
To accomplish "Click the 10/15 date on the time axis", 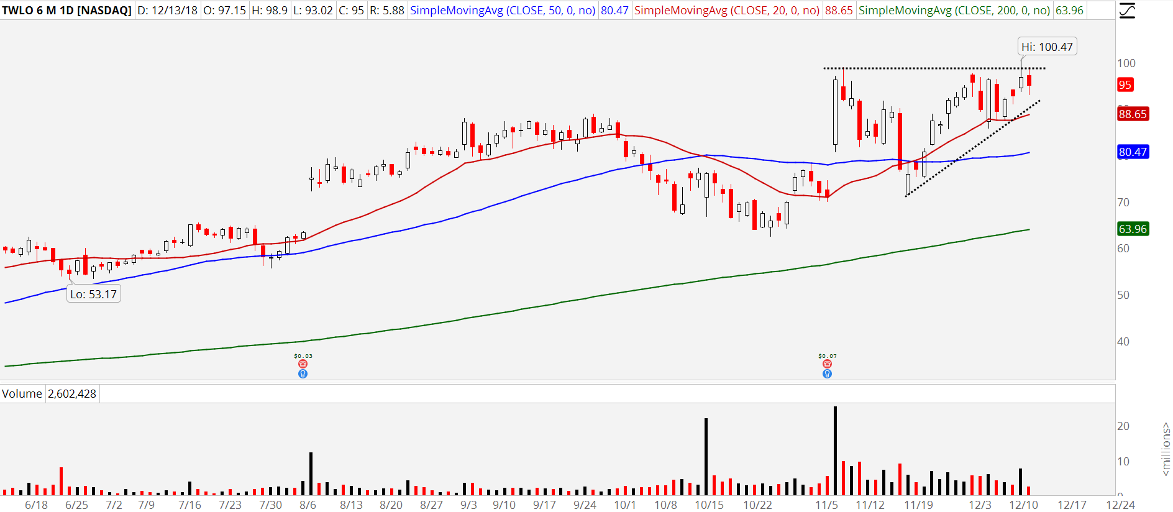I will point(709,505).
